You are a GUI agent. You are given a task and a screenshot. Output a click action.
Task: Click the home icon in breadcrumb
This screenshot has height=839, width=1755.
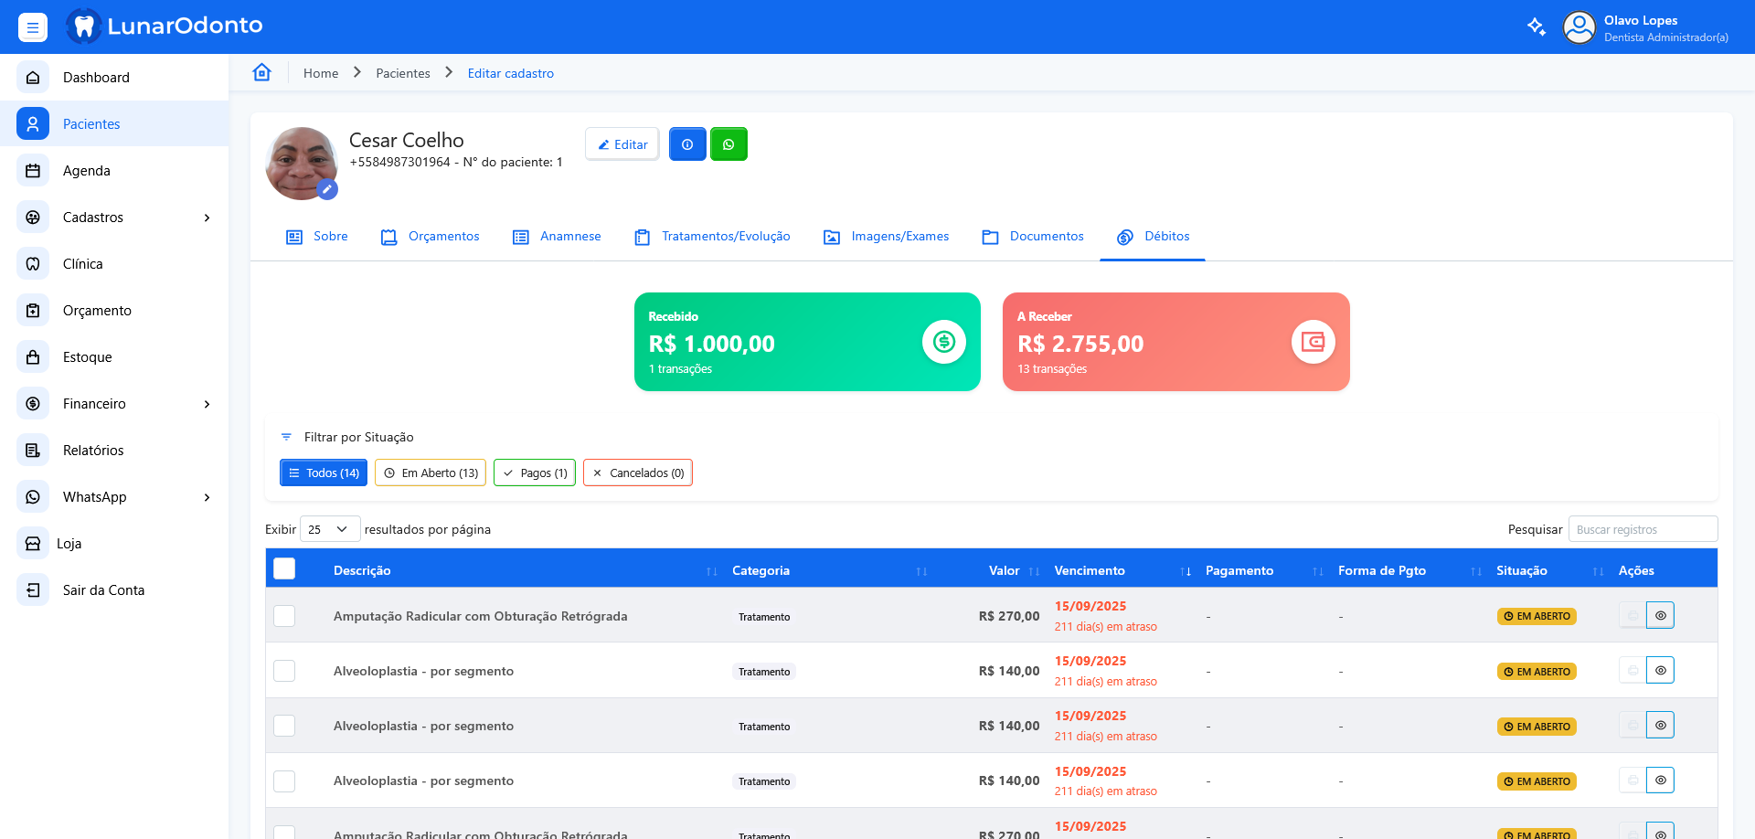pos(262,73)
